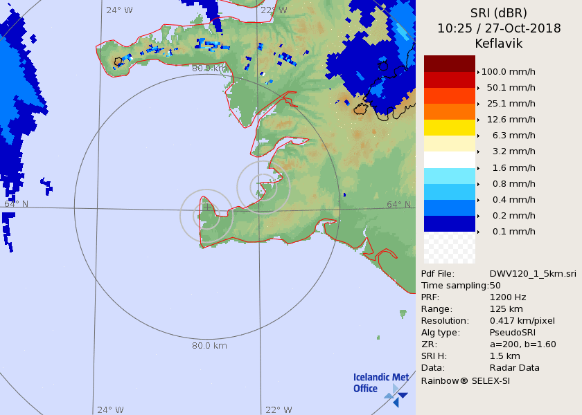Click the arrow marker beside 1.6 mm/h
The width and height of the screenshot is (582, 415).
click(478, 168)
